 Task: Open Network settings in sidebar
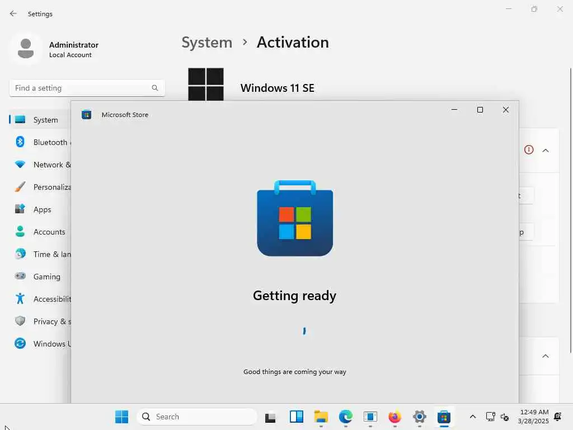coord(40,165)
